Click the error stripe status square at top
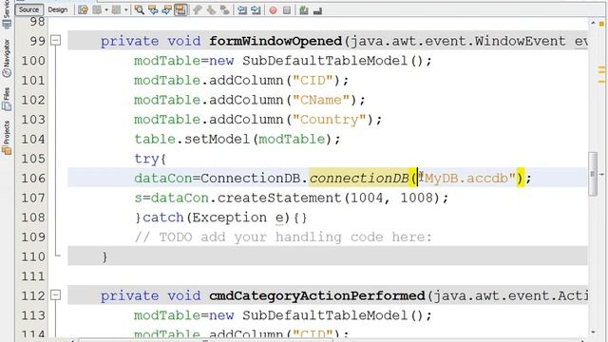Viewport: 608px width, 342px height. coord(601,24)
